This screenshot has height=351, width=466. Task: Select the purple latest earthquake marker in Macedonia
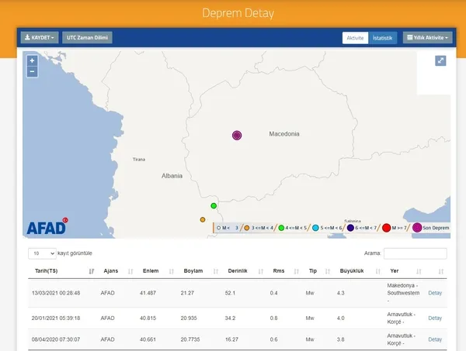point(237,135)
